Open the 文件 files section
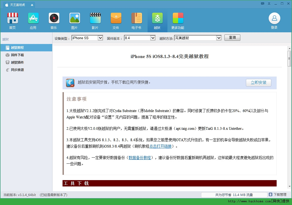This screenshot has width=292, height=205. coord(116,18)
